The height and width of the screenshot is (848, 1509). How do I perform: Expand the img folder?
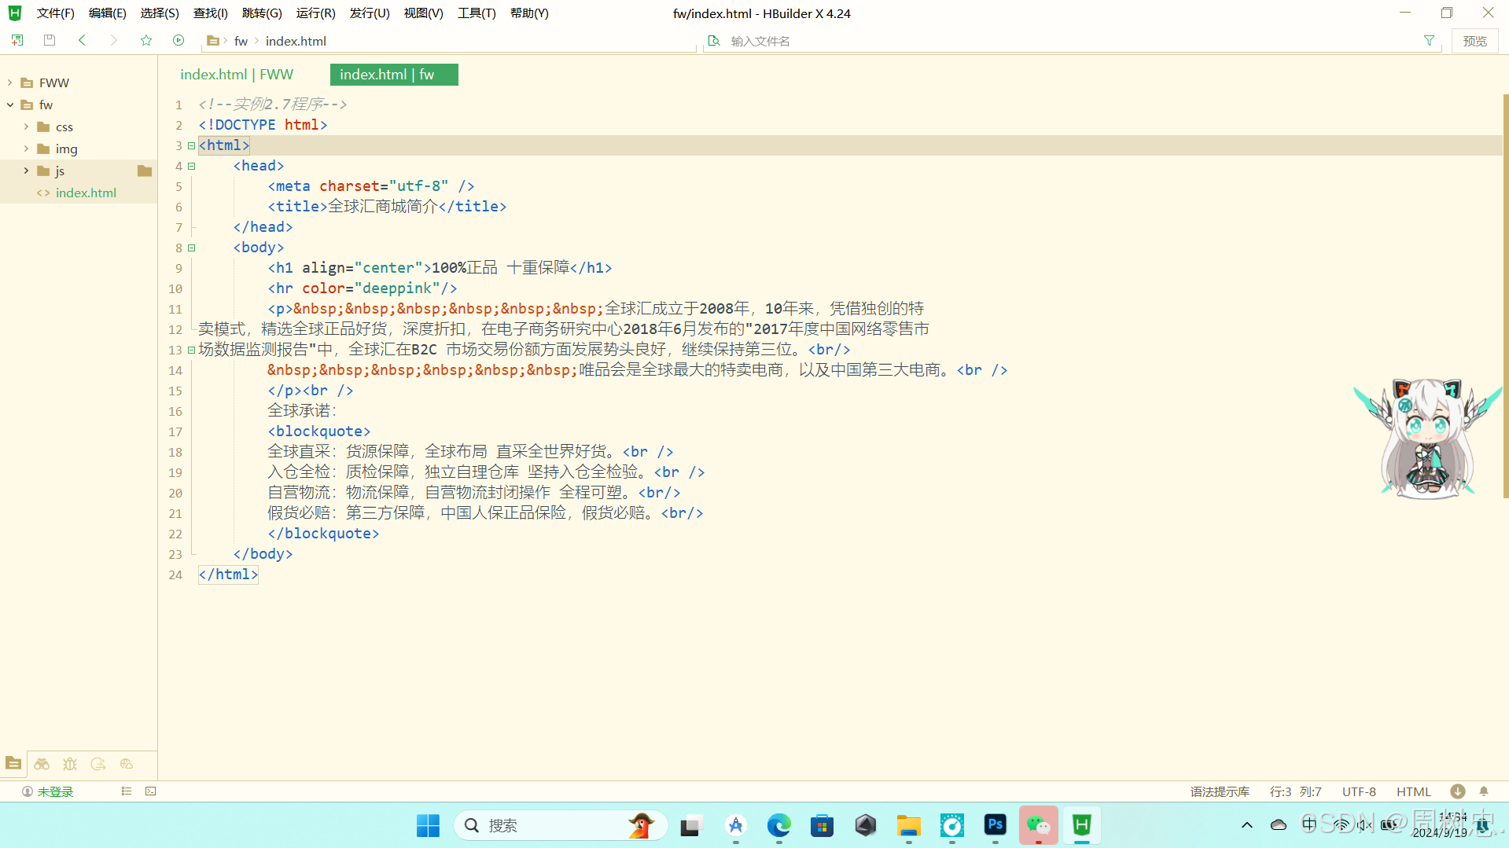click(26, 149)
